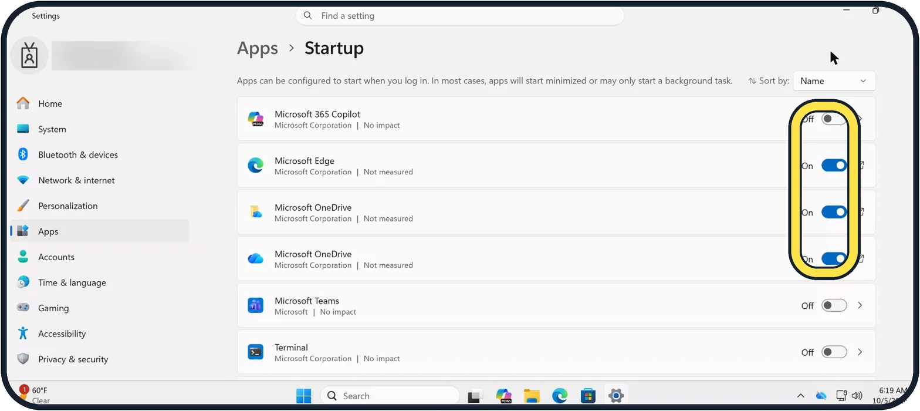Open the user account profile picture
Screen dimensions: 920x411
tap(29, 56)
